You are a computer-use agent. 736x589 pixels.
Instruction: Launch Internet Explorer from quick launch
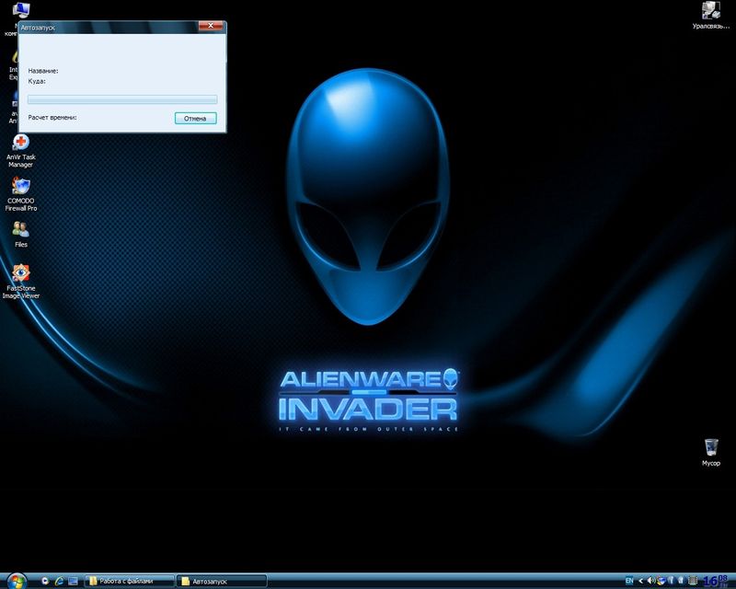[x=59, y=582]
